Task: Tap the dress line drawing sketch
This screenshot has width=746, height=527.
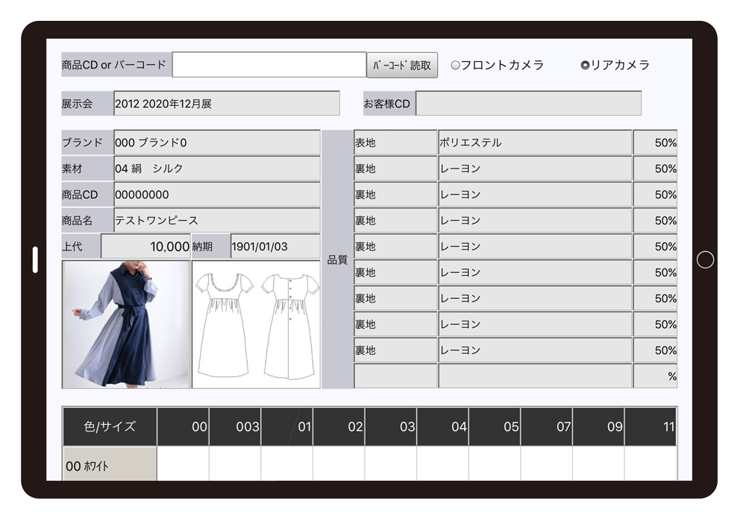Action: [x=256, y=324]
